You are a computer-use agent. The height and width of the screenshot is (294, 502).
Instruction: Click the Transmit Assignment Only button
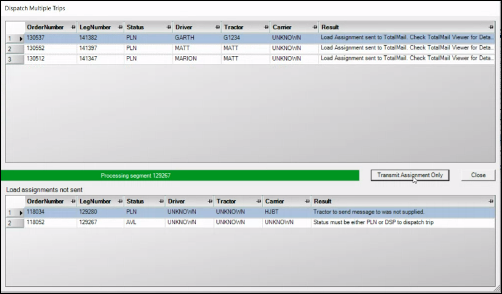409,175
